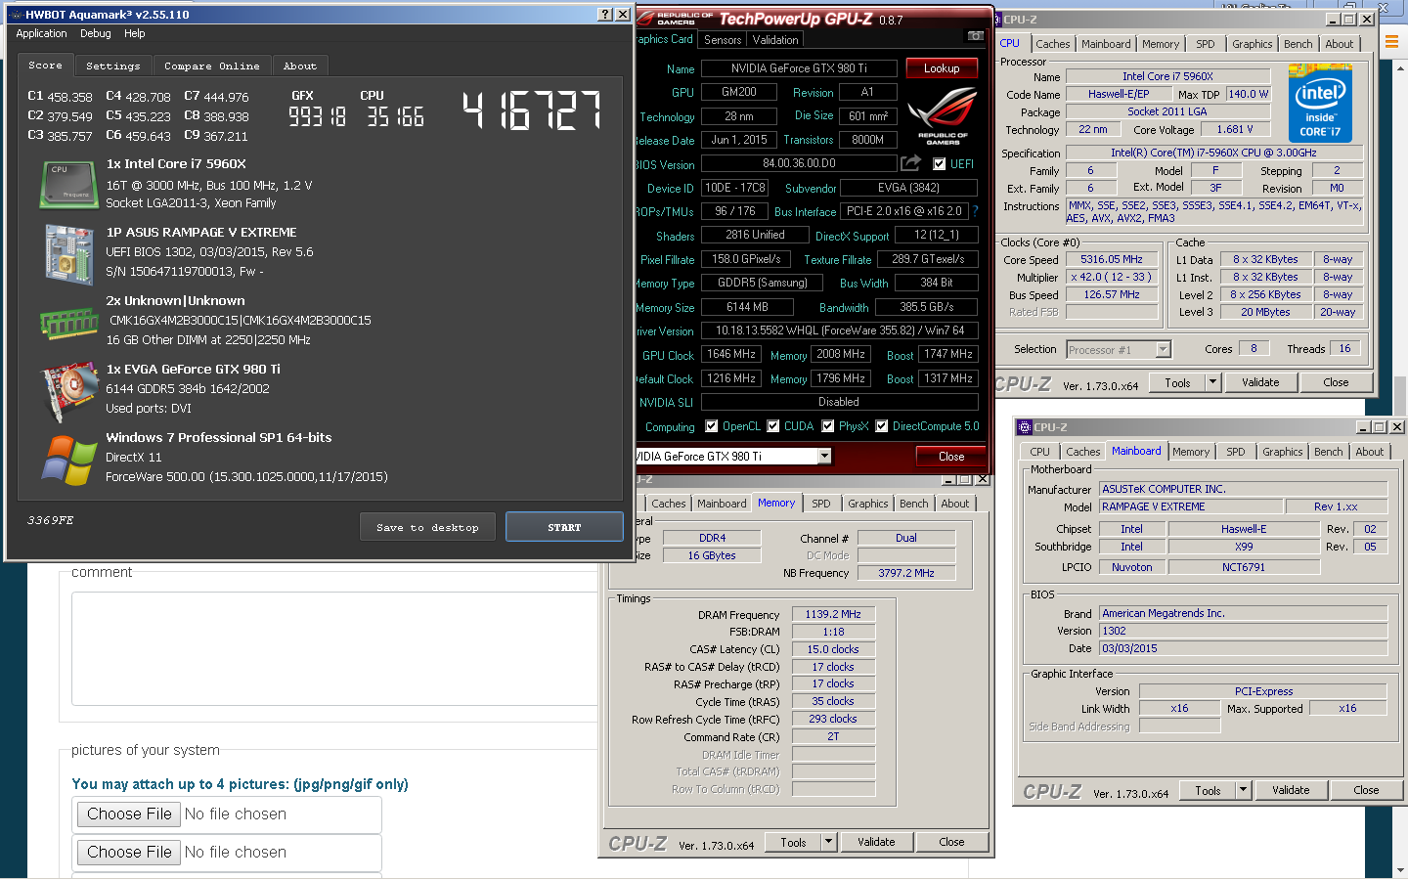
Task: Open the GPU selection dropdown in GPU-Z
Action: pos(824,456)
